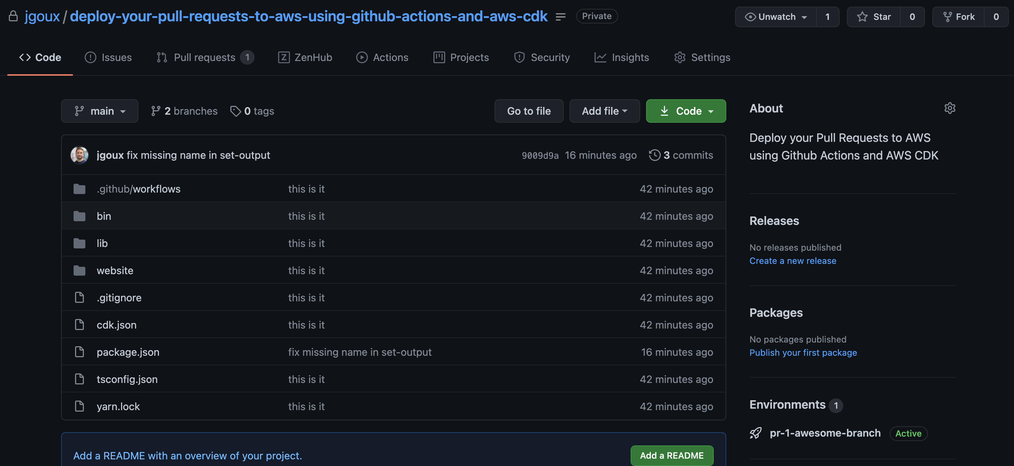1014x466 pixels.
Task: Open commit hash 9009d9a
Action: pyautogui.click(x=540, y=155)
